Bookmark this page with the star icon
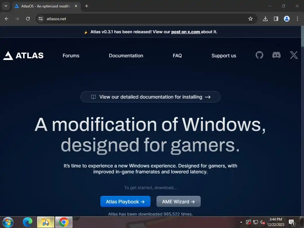 pos(251,19)
